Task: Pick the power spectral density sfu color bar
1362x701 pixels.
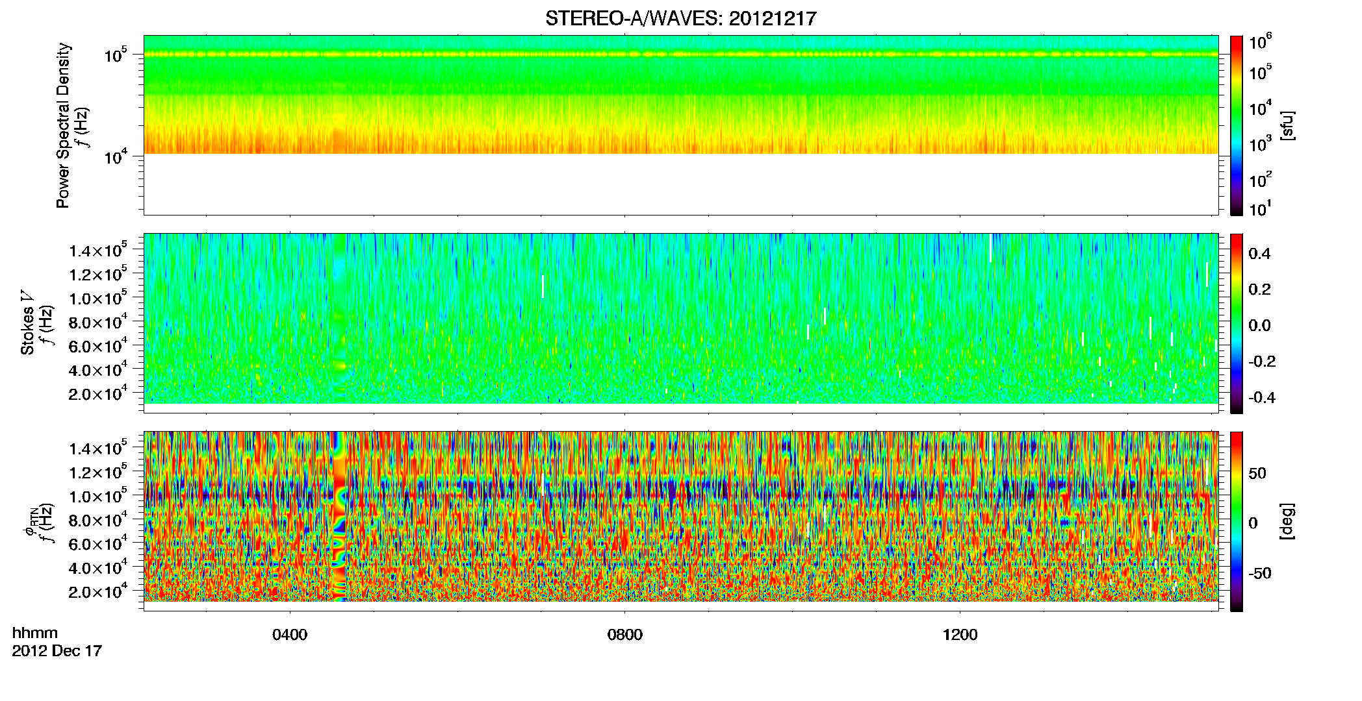Action: pos(1237,125)
